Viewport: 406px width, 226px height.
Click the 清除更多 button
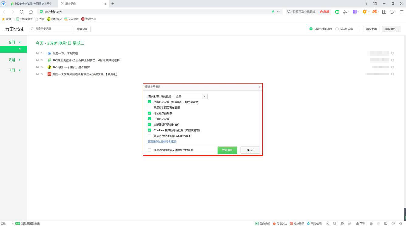(x=391, y=29)
